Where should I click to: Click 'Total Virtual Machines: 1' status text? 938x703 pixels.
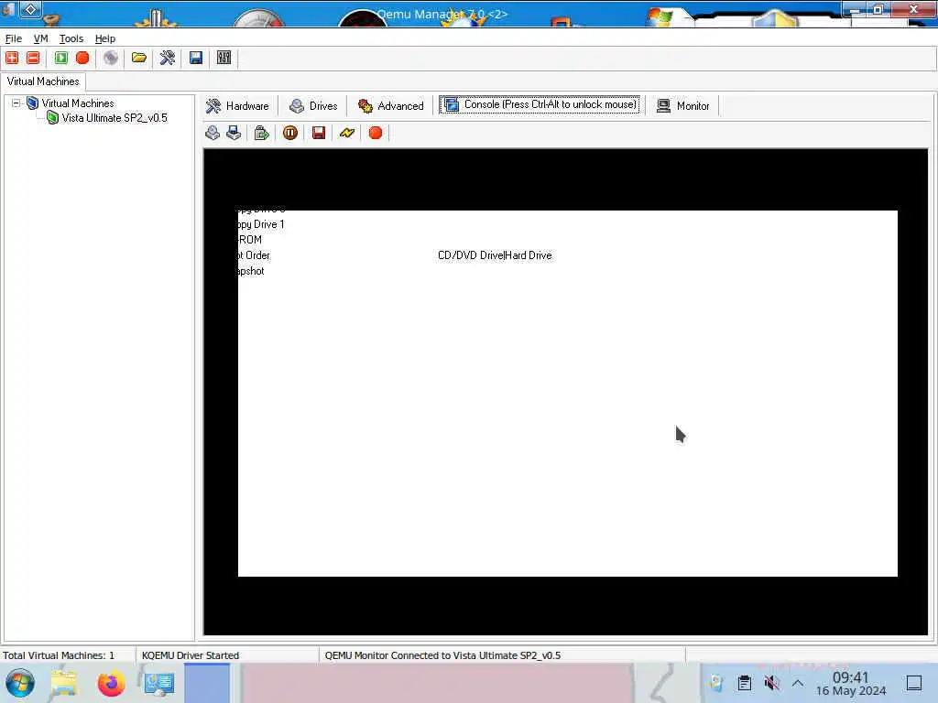59,655
